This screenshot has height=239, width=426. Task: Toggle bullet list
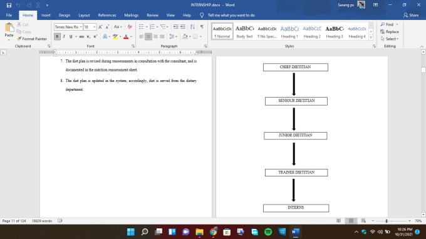pyautogui.click(x=142, y=26)
